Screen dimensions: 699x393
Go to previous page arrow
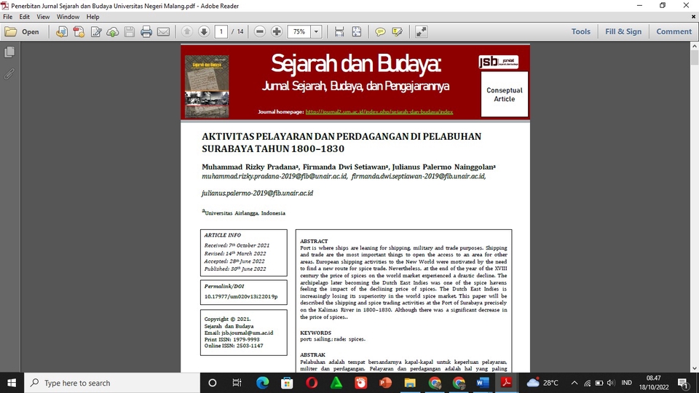click(x=187, y=31)
